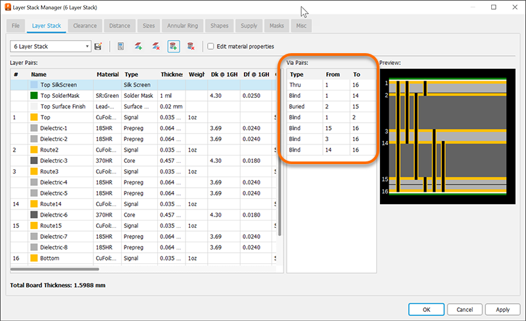Viewport: 526px width, 321px height.
Task: Switch to the Distance tab
Action: pyautogui.click(x=120, y=26)
